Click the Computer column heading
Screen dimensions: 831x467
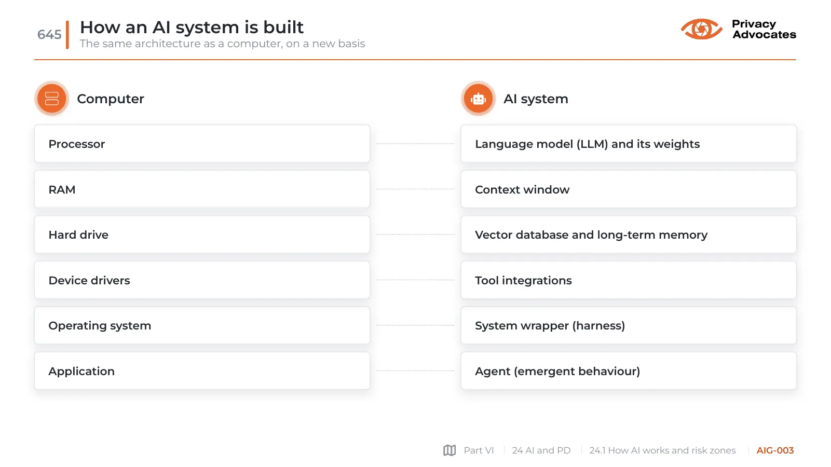point(111,99)
